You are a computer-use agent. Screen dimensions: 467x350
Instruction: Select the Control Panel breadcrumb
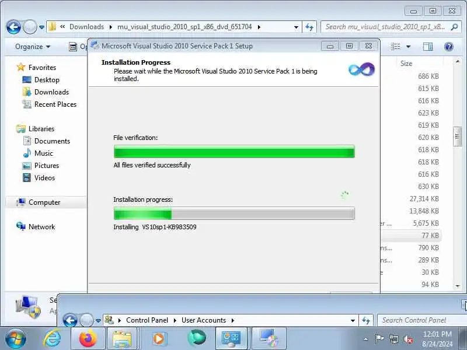[x=147, y=320]
